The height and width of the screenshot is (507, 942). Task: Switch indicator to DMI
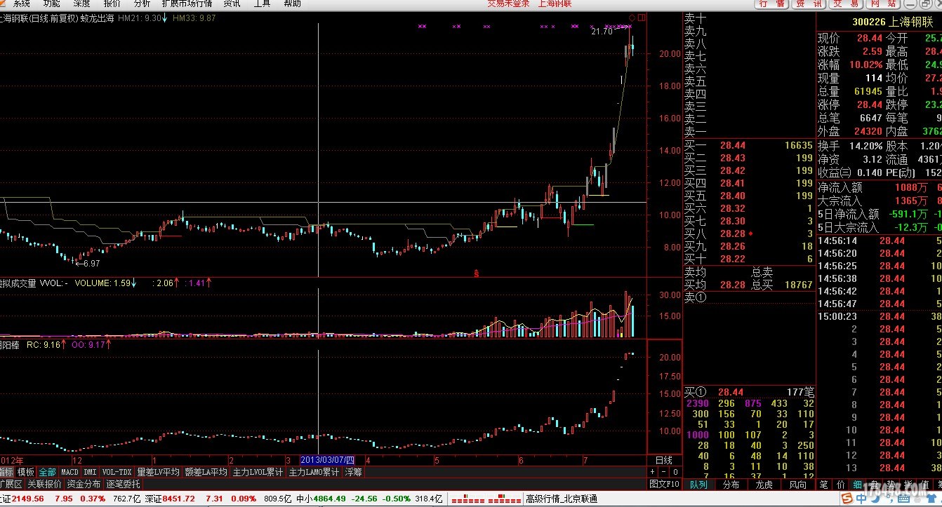point(91,472)
